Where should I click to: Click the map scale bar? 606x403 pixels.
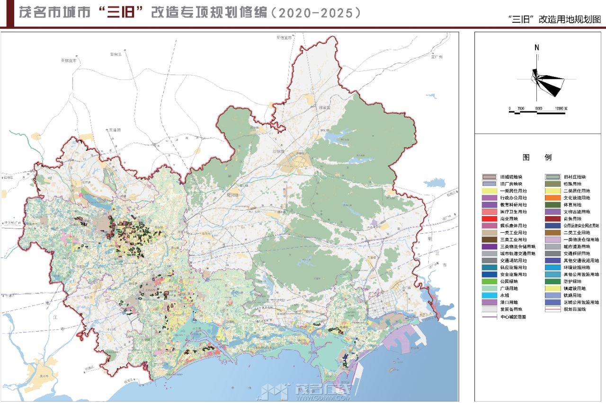(538, 111)
